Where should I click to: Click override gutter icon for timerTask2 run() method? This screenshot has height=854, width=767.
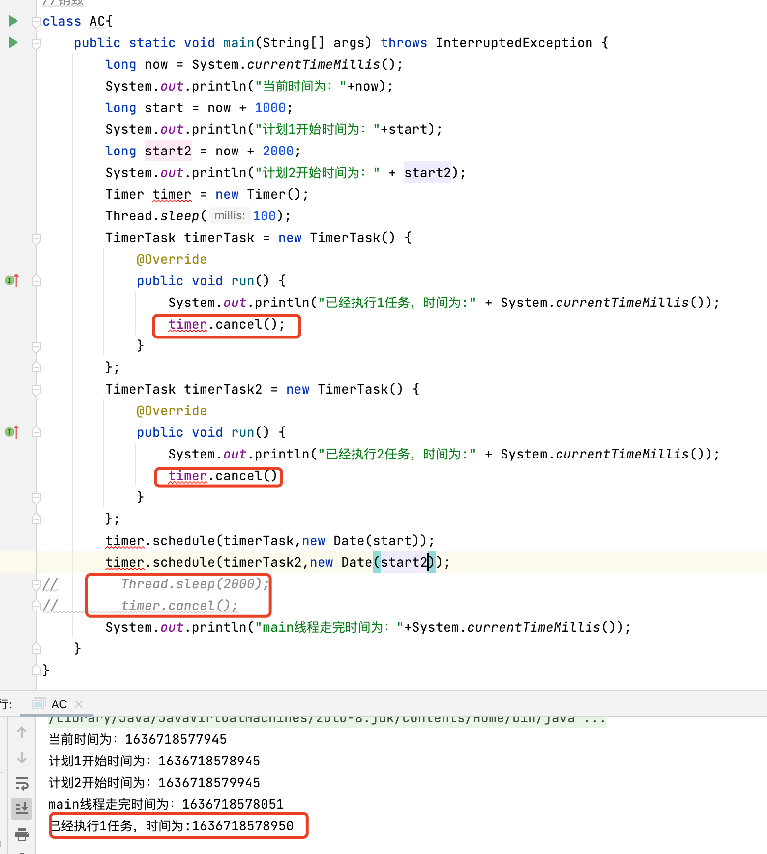click(x=12, y=432)
